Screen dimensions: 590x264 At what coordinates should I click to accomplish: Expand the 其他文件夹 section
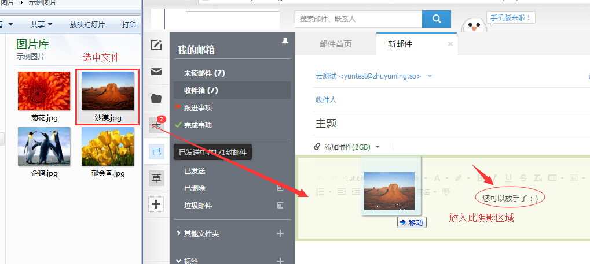coord(178,233)
